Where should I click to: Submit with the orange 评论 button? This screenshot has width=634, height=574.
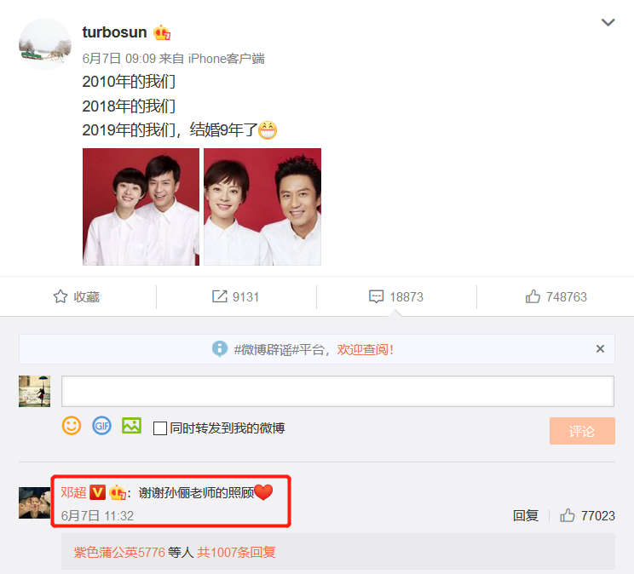tap(582, 431)
